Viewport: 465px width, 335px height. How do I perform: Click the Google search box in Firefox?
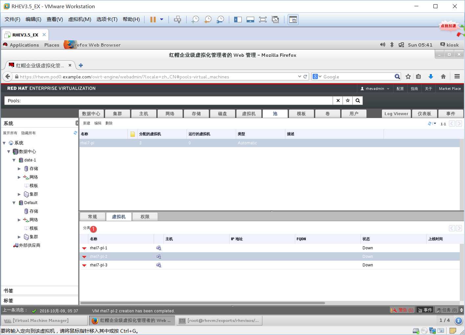[x=358, y=77]
